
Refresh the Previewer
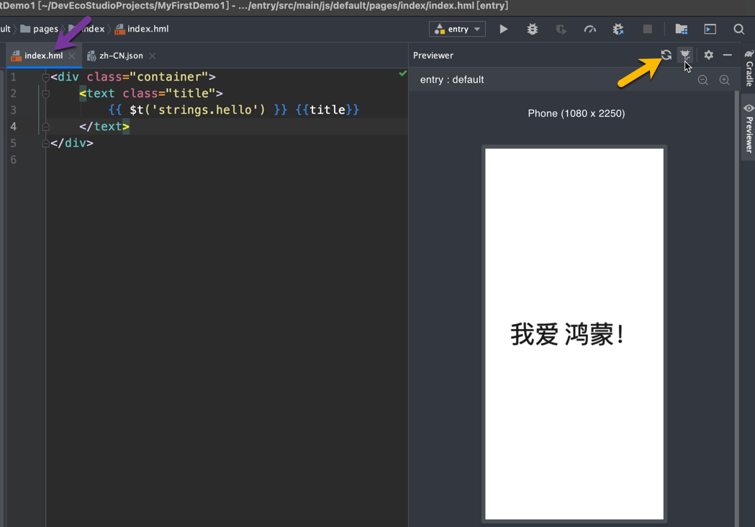(666, 55)
